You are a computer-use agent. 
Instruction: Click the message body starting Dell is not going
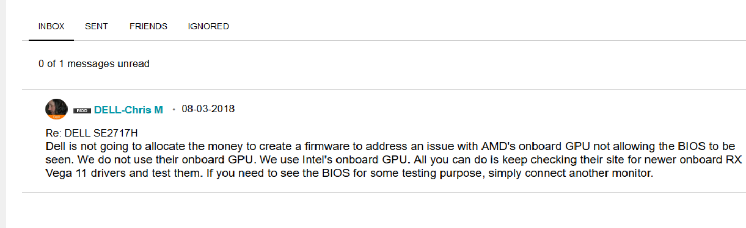[x=393, y=160]
